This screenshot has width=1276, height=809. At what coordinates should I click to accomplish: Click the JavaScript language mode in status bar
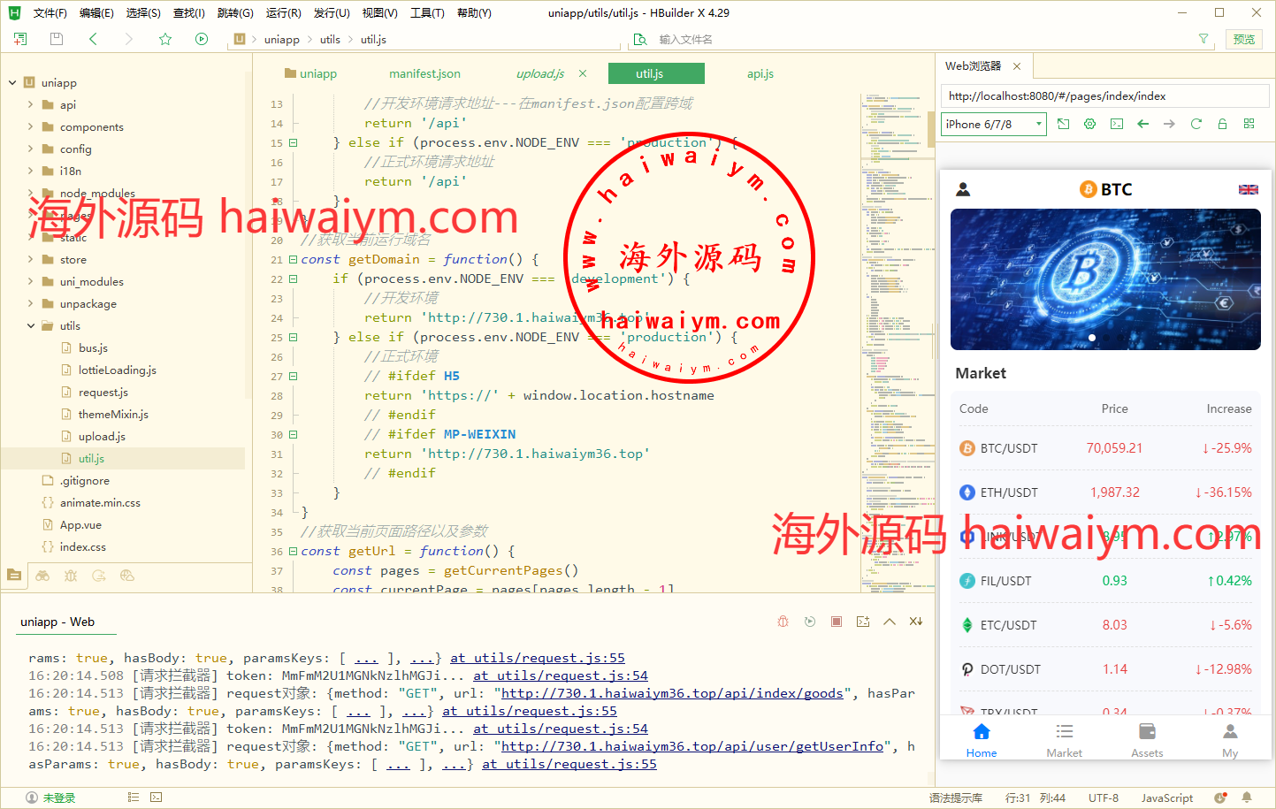point(1166,798)
